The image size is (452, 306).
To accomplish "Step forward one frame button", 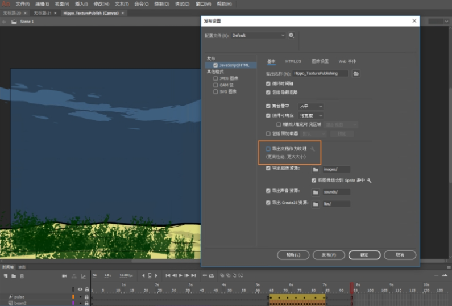I will (x=187, y=275).
